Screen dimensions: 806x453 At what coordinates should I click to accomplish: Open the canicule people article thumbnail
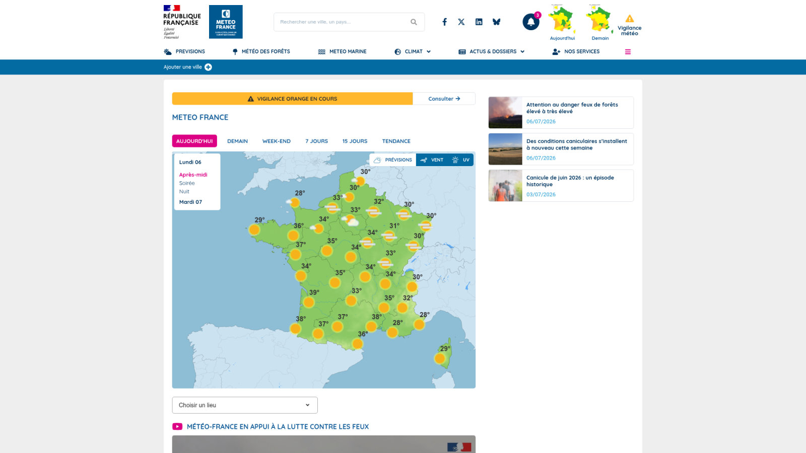505,186
